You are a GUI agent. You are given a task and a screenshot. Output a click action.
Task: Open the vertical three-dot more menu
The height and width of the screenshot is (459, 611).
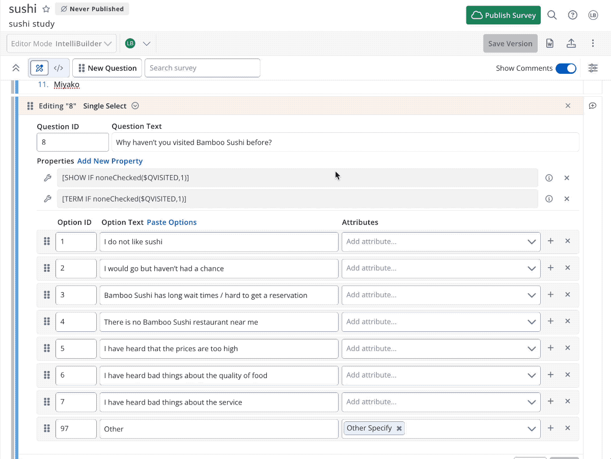(593, 44)
